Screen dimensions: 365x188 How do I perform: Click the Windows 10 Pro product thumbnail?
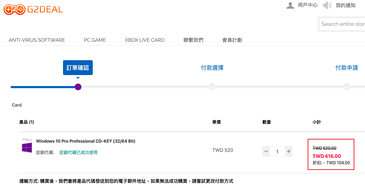pos(27,146)
